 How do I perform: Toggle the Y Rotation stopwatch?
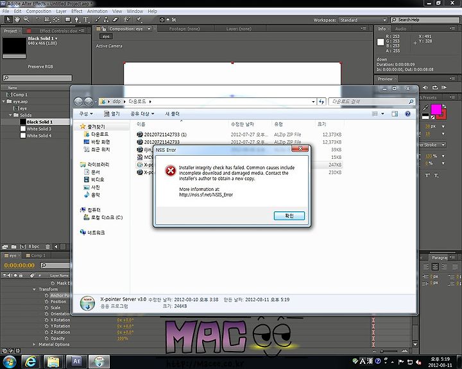point(47,326)
